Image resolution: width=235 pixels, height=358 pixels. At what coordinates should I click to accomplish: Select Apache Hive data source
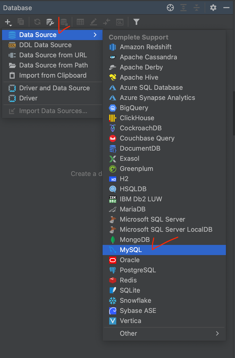[x=164, y=77]
